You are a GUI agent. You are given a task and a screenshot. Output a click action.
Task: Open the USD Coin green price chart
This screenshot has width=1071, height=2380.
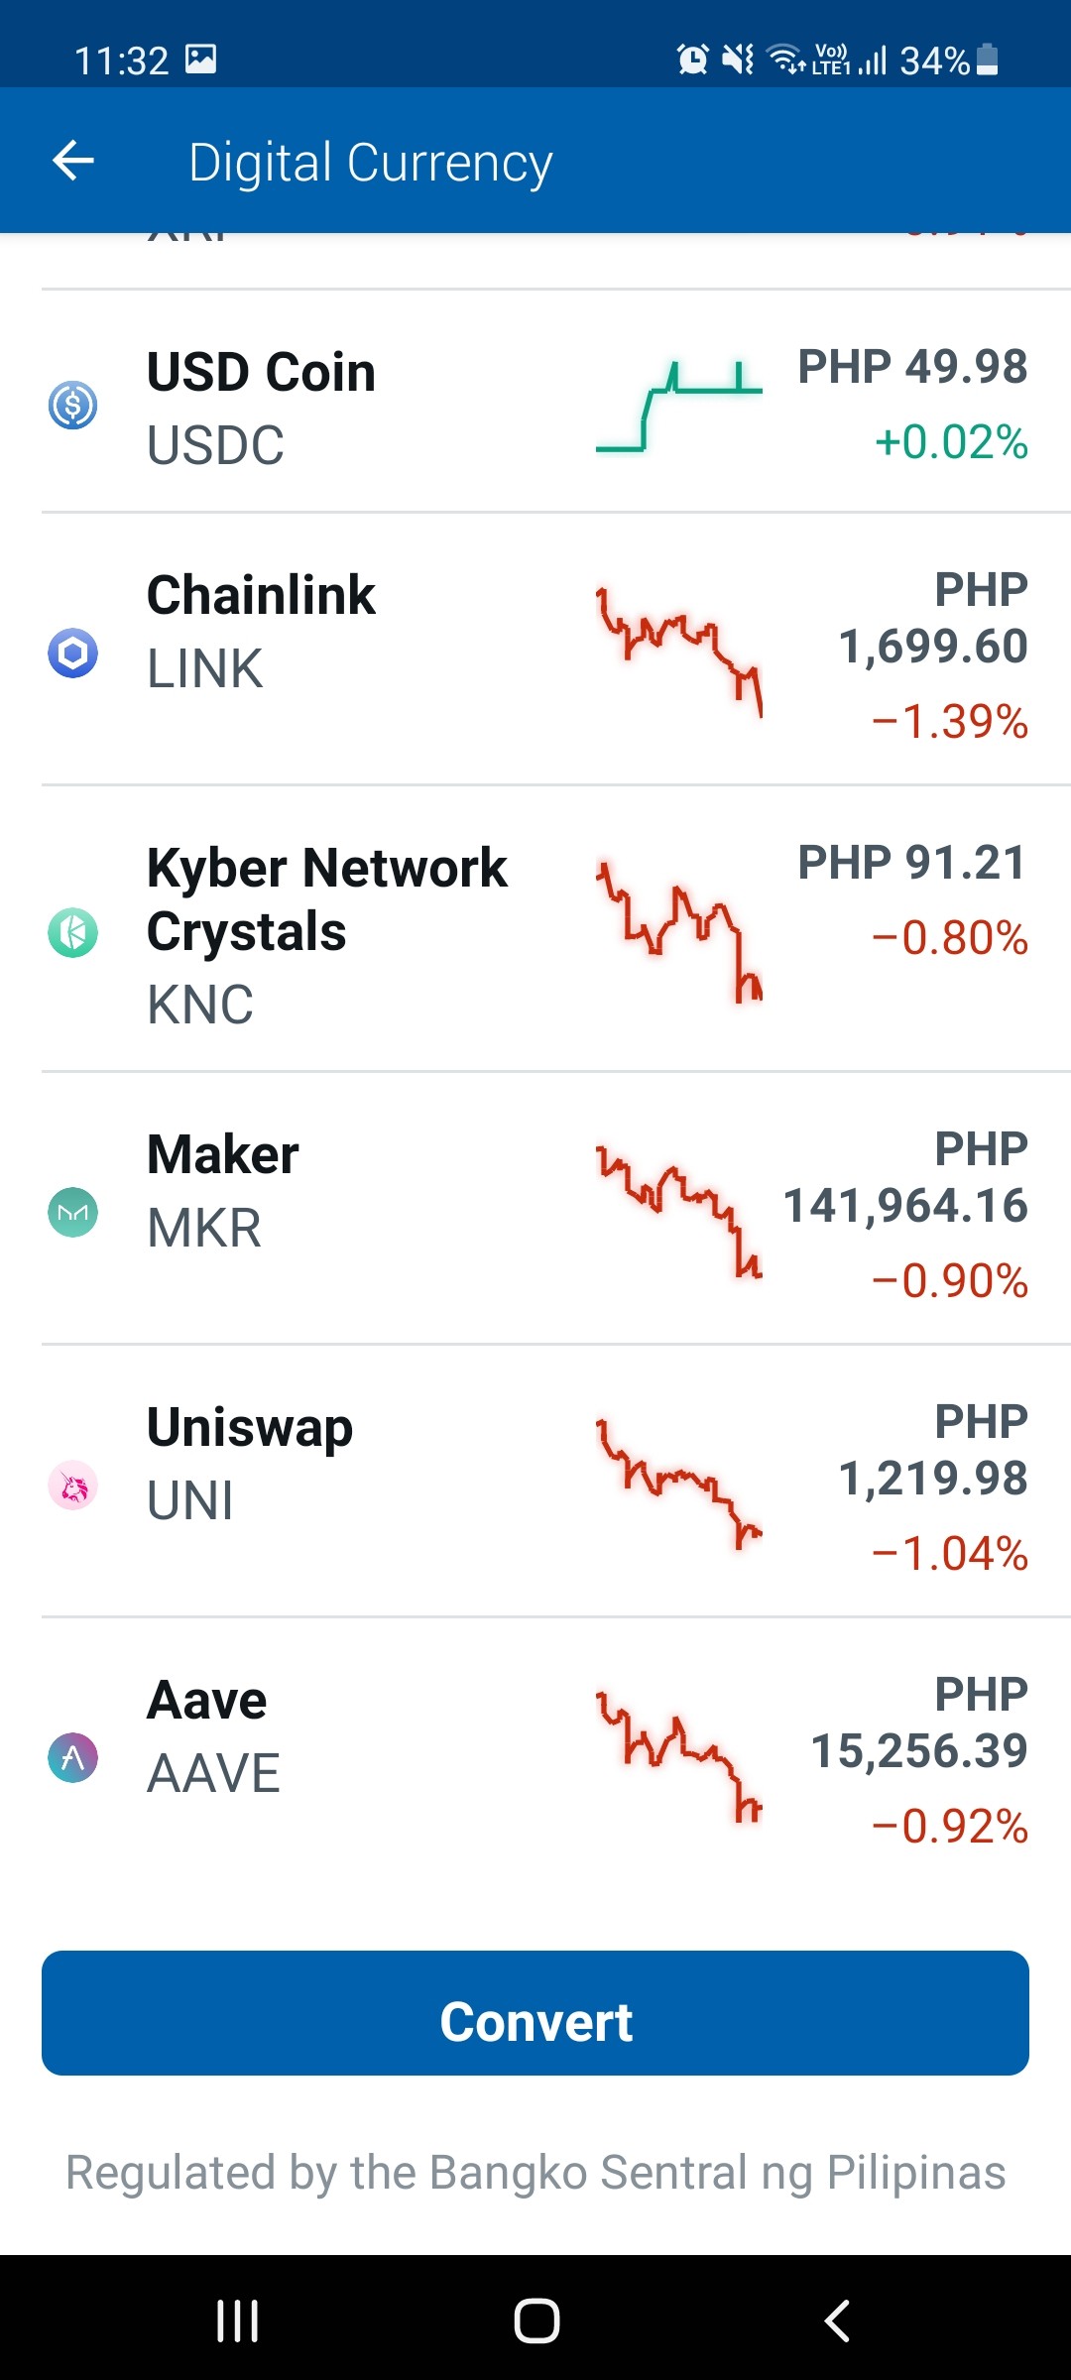coord(679,407)
